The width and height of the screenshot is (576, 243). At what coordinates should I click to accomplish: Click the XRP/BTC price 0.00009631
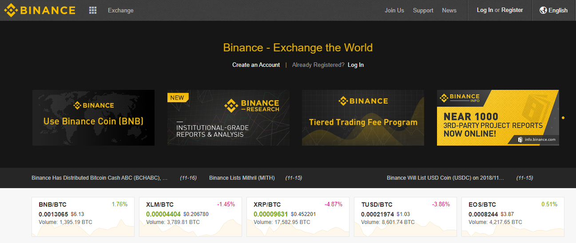pyautogui.click(x=271, y=214)
